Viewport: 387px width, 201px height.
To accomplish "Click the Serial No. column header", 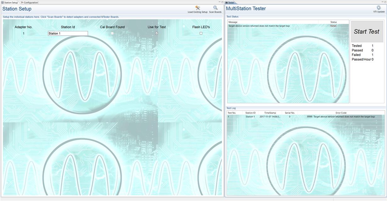I will pos(289,113).
